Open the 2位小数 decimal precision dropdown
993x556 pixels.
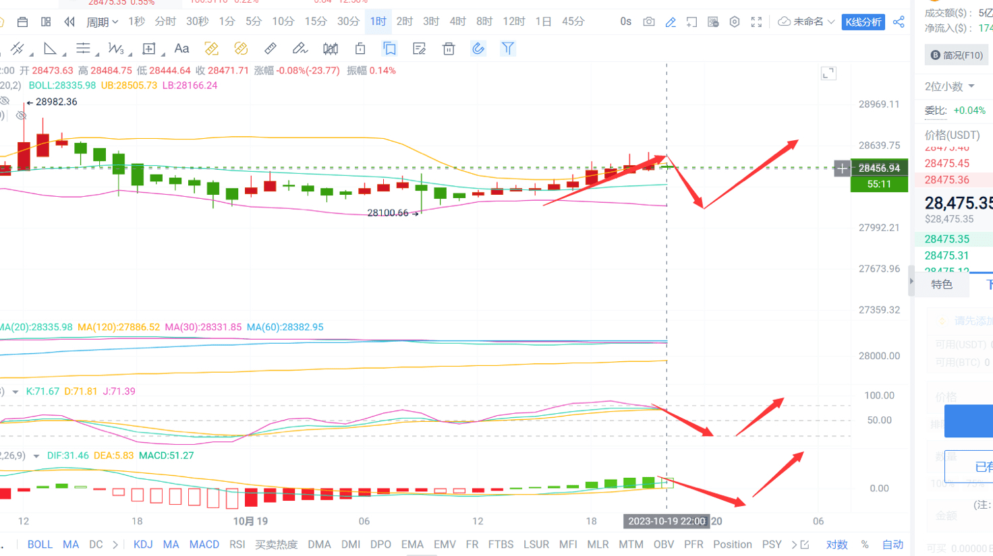pos(947,86)
